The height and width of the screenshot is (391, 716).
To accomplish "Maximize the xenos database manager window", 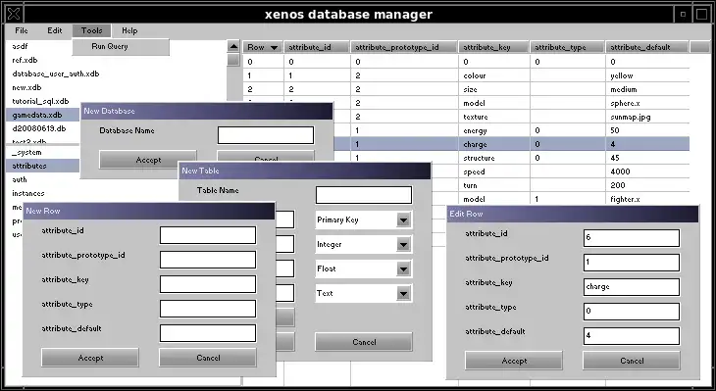I will coord(702,14).
